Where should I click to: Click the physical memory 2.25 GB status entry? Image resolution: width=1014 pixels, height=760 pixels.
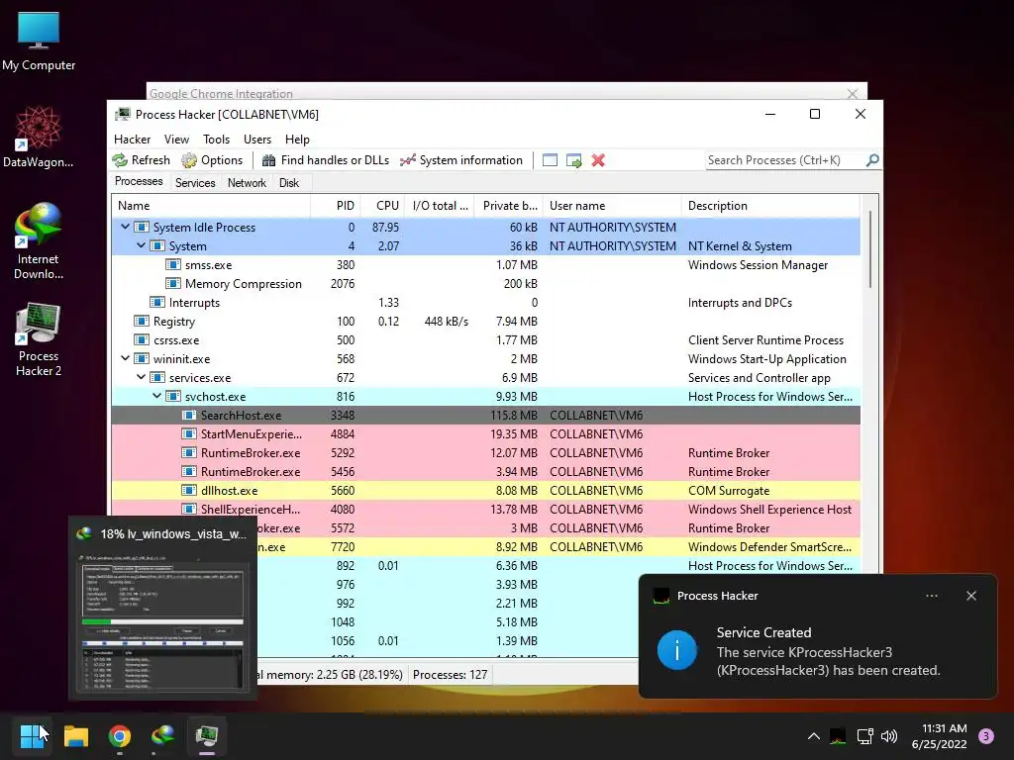click(x=331, y=675)
